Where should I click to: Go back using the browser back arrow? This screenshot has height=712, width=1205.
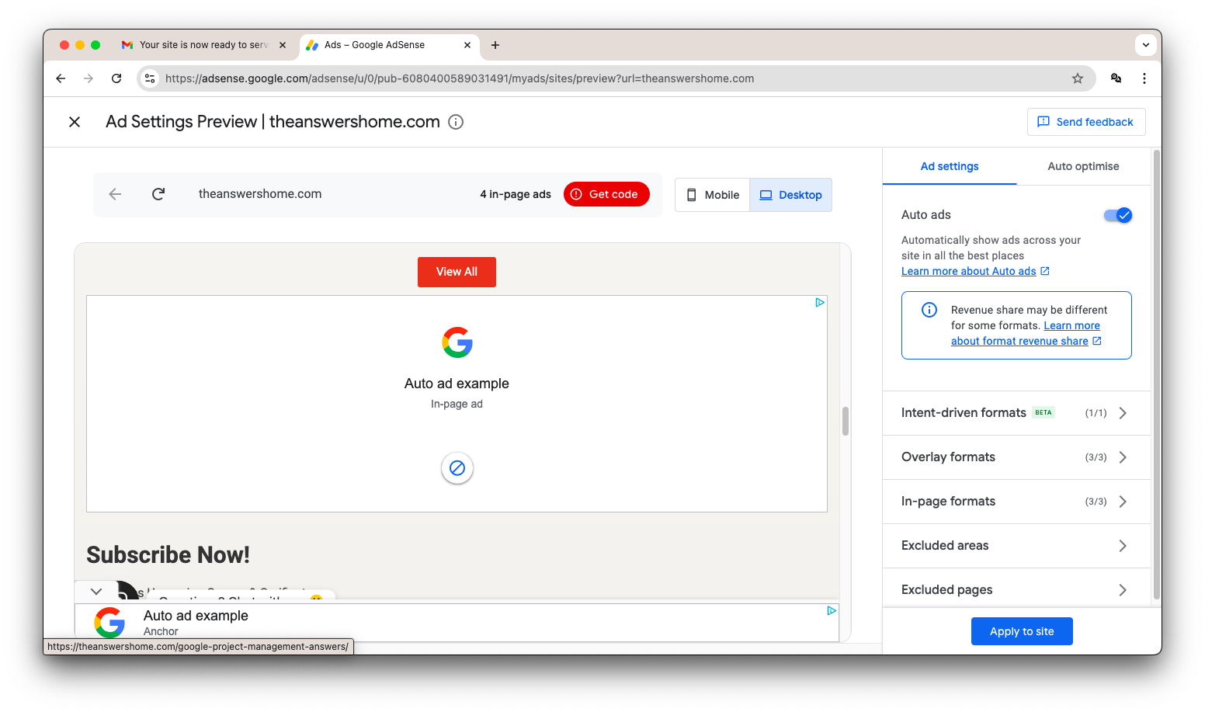pyautogui.click(x=61, y=78)
